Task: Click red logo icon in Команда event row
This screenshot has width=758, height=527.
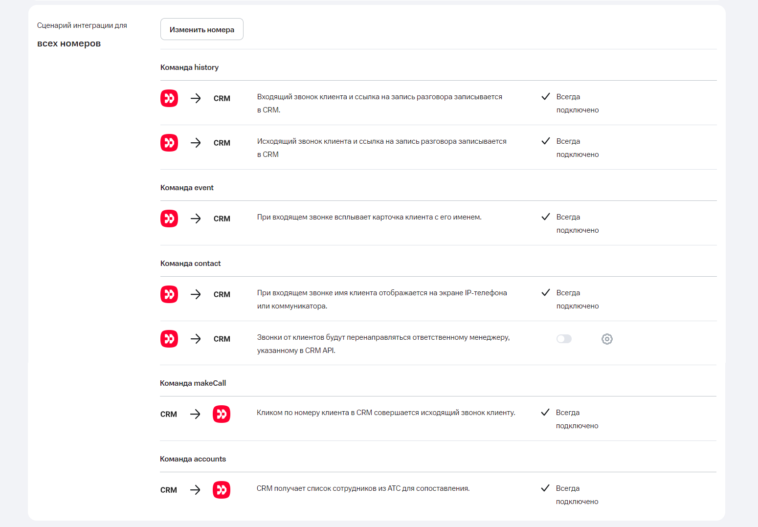Action: click(x=169, y=219)
